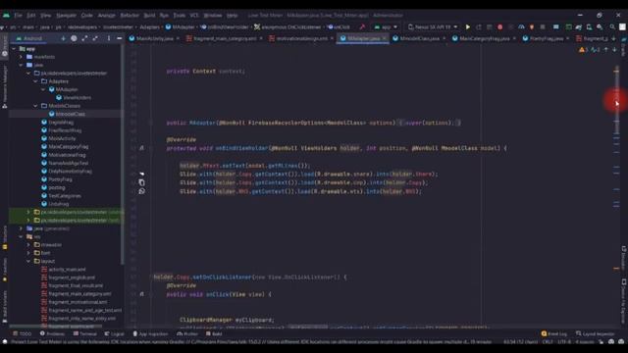Click the Build hammer icon
This screenshot has width=628, height=353.
click(x=362, y=27)
